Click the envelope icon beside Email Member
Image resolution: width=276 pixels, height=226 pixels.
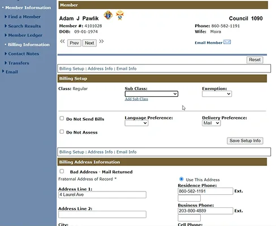pyautogui.click(x=227, y=42)
